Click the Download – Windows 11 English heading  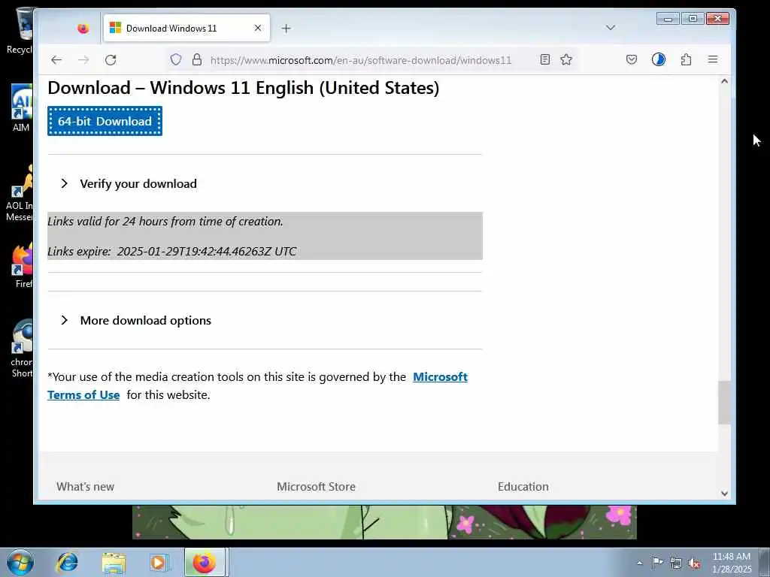(x=244, y=88)
